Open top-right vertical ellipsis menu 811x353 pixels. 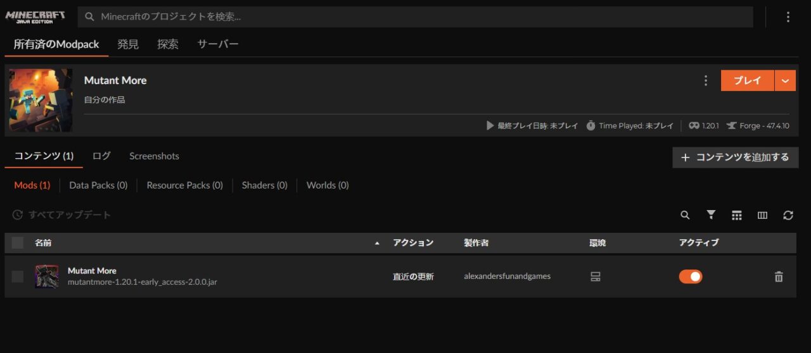click(x=788, y=17)
